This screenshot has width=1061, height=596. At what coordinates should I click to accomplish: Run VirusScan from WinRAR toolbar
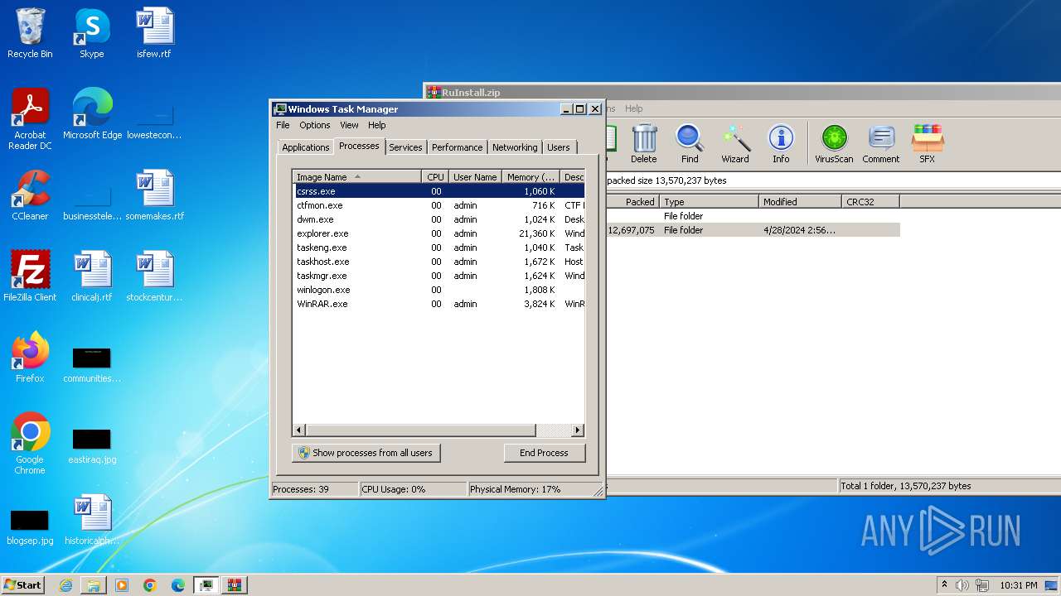[x=834, y=144]
